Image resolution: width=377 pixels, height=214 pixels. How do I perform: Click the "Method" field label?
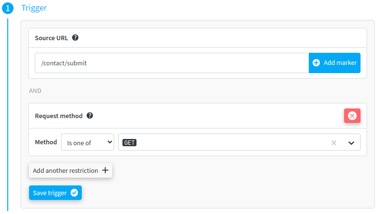coord(46,142)
